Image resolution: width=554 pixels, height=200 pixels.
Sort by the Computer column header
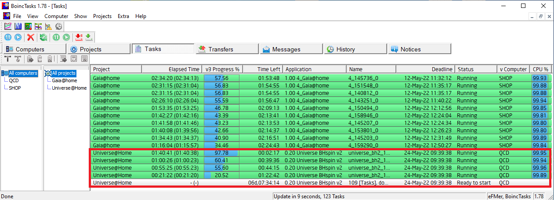[514, 69]
